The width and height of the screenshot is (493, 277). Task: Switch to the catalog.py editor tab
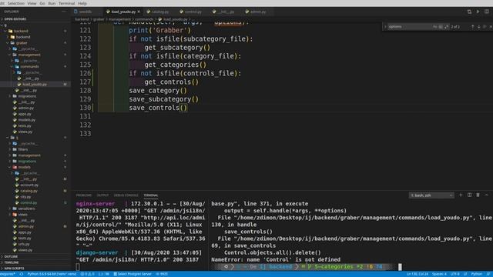click(160, 12)
